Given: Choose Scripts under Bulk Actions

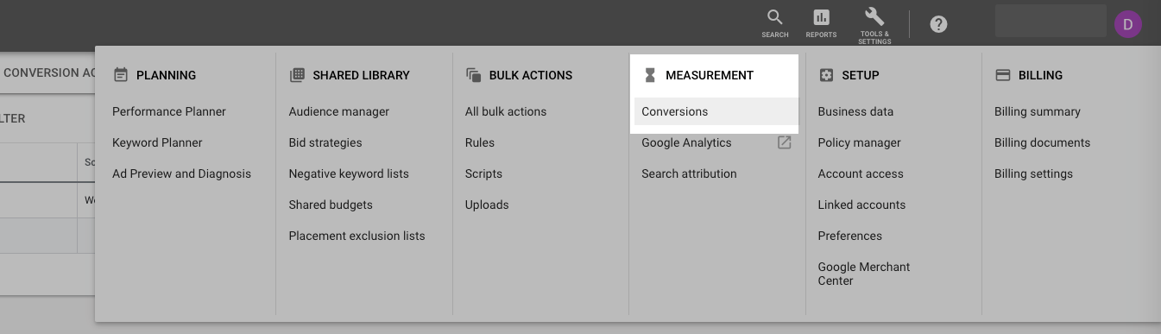Looking at the screenshot, I should tap(483, 173).
